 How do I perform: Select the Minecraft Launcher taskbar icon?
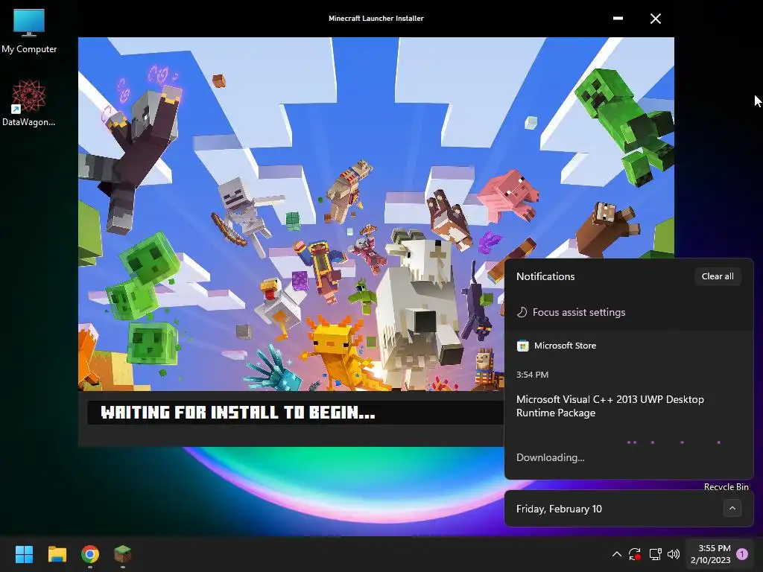[x=123, y=554]
